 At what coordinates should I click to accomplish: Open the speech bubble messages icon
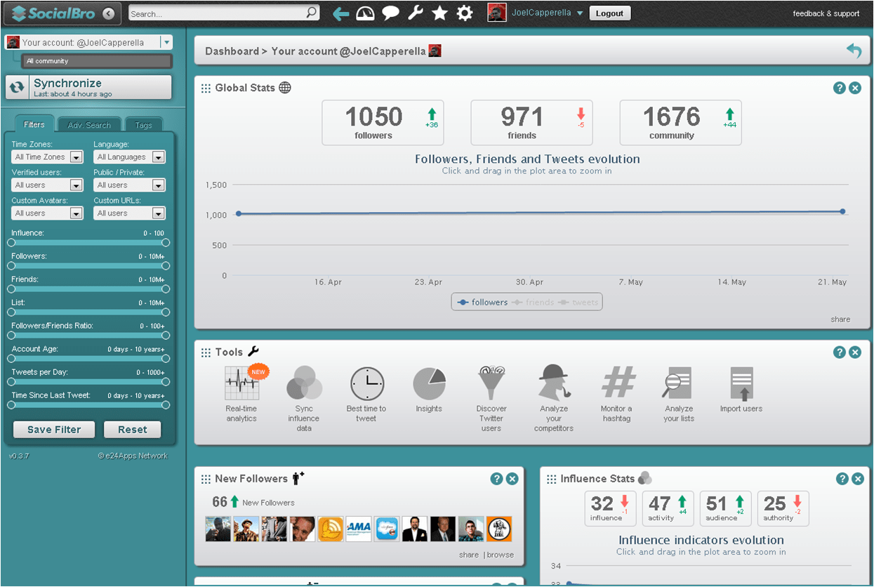pos(391,13)
